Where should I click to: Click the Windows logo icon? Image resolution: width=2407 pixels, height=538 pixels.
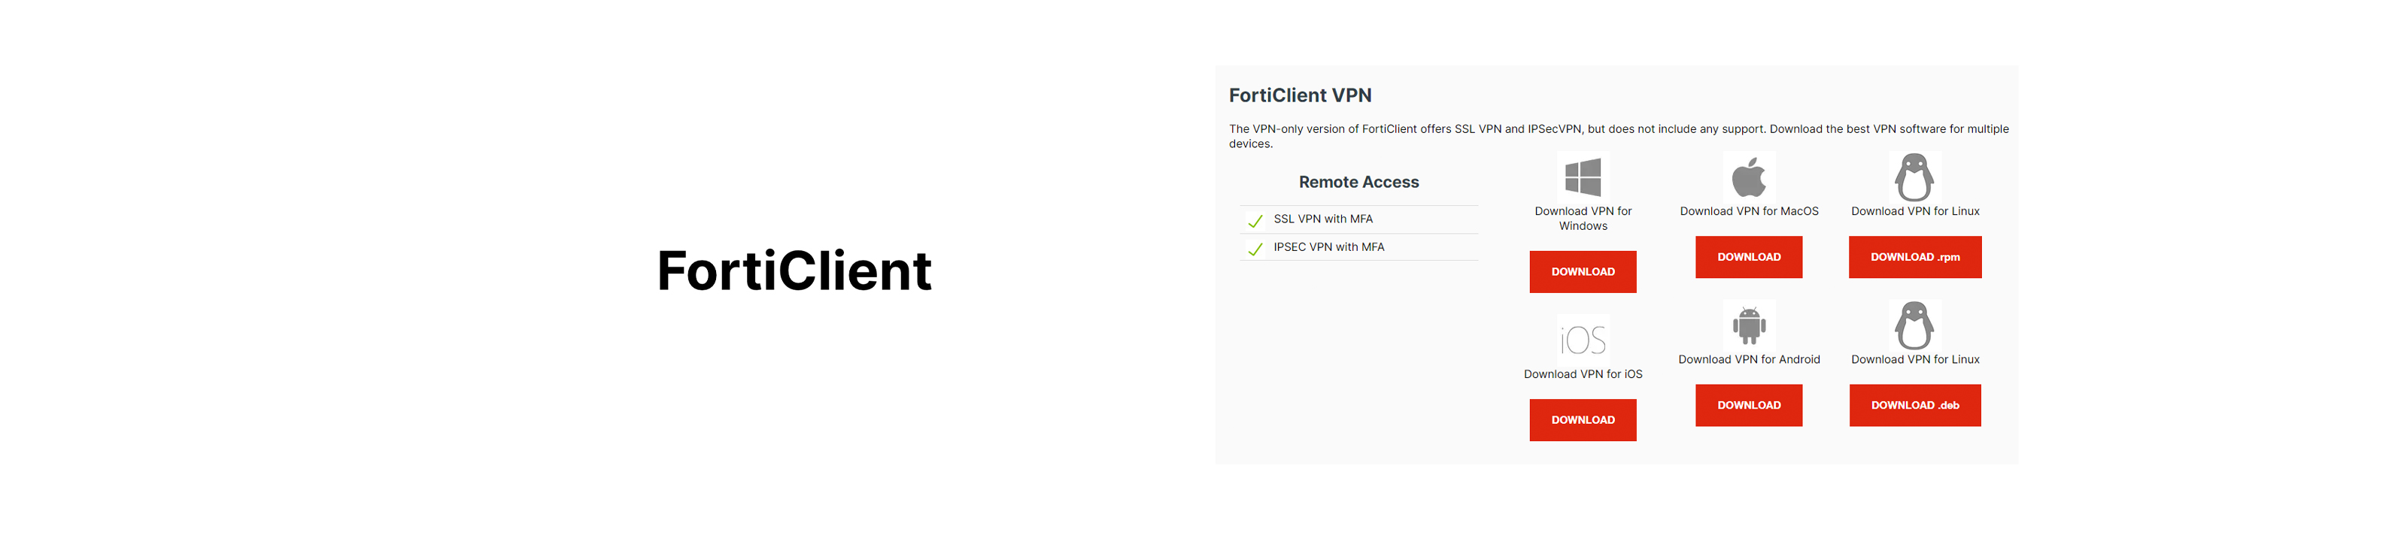tap(1583, 177)
